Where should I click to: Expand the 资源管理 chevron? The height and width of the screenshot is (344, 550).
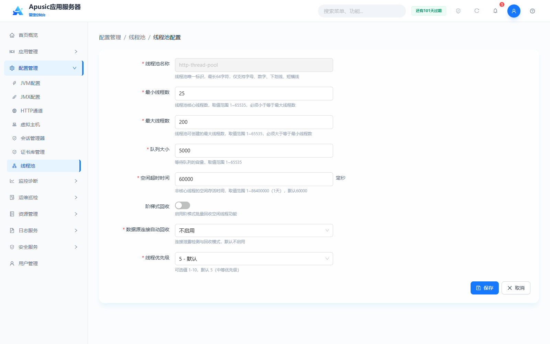click(76, 214)
